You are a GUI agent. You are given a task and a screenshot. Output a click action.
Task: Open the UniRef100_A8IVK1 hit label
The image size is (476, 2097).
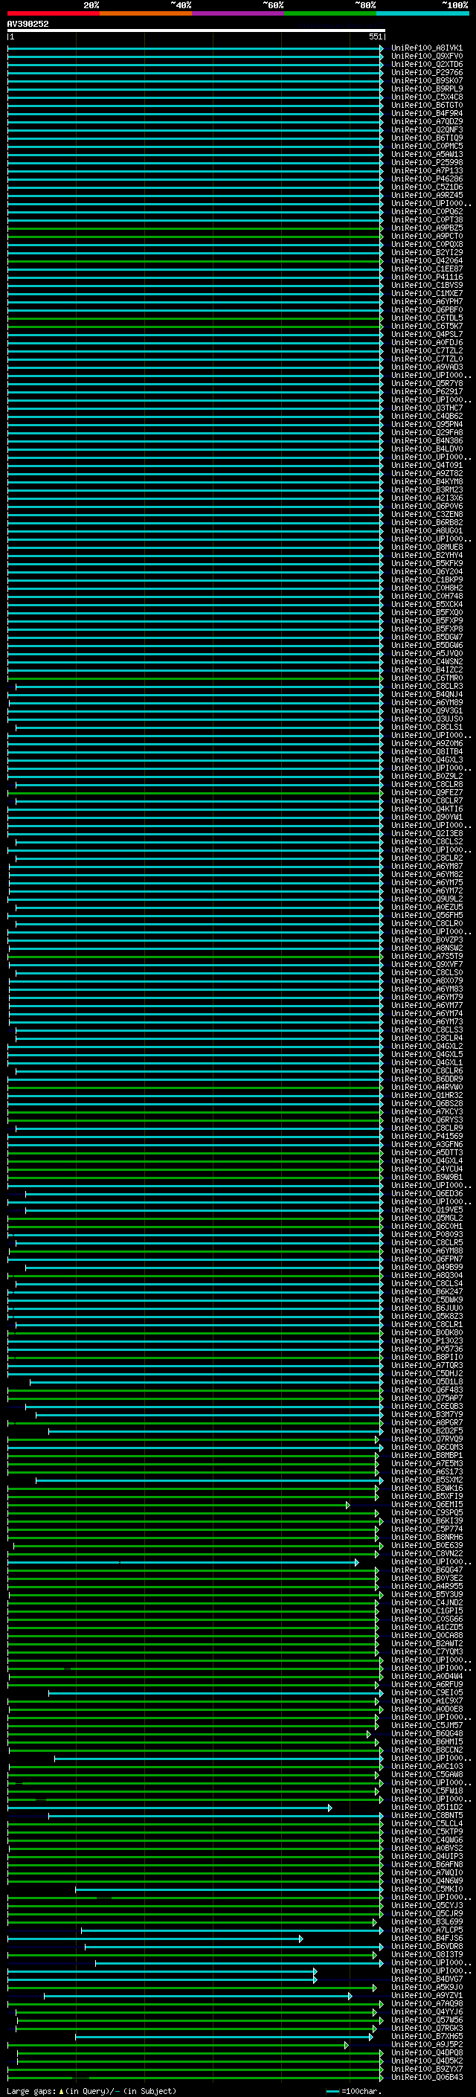[x=426, y=49]
